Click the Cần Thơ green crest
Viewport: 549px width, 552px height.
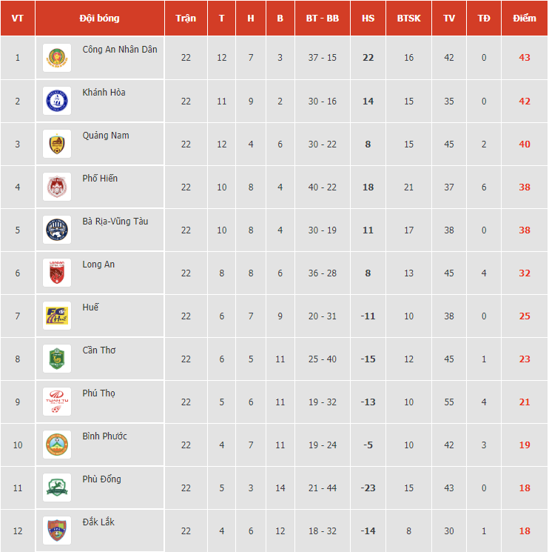click(x=57, y=359)
